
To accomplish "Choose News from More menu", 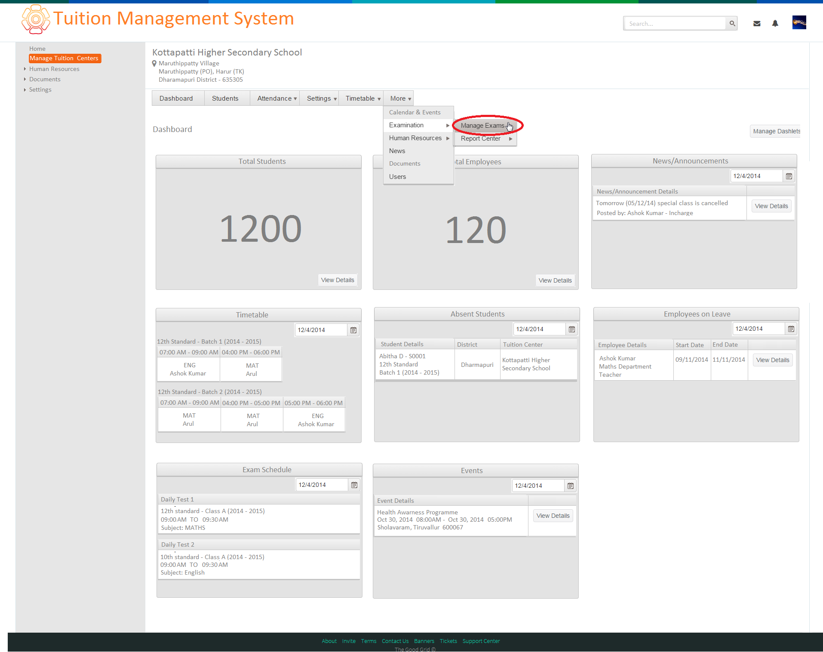I will pyautogui.click(x=418, y=151).
